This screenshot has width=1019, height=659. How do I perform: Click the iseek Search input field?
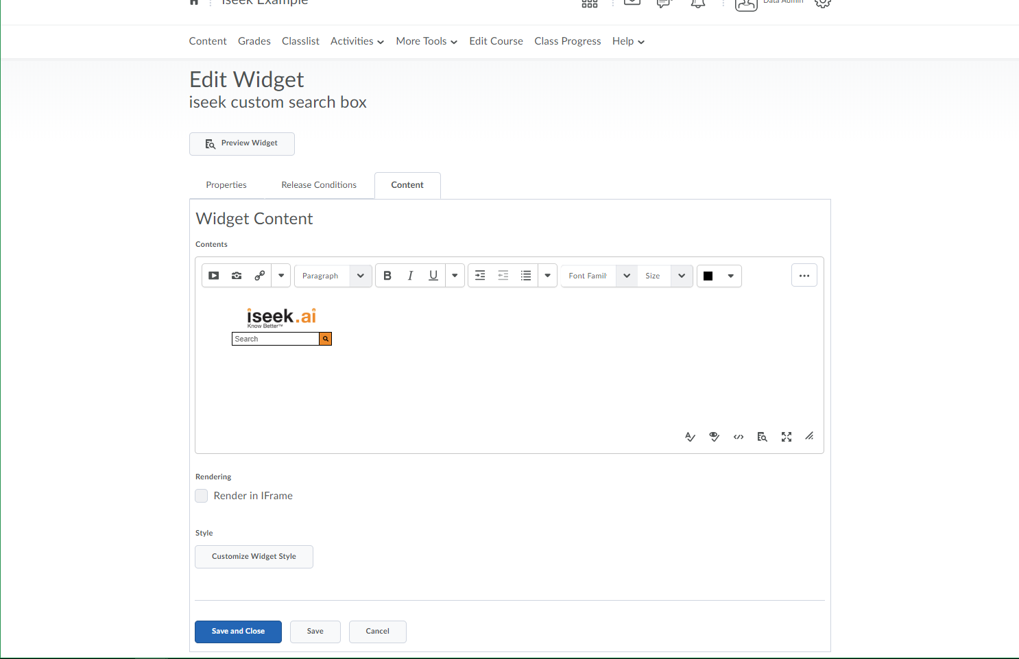pos(275,339)
